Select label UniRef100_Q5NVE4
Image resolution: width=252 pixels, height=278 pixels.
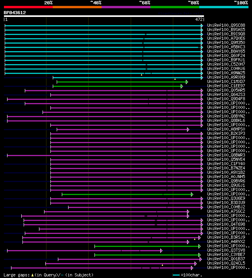pos(226,159)
